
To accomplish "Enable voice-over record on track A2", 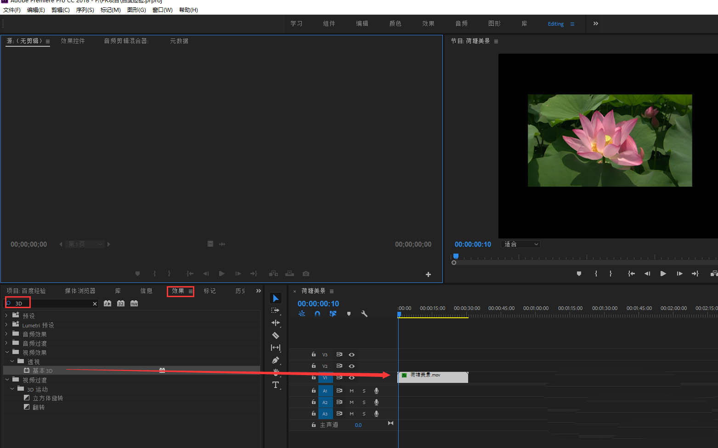I will click(376, 402).
